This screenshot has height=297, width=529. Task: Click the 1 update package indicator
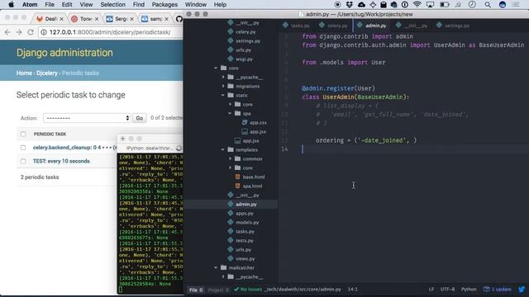498,290
